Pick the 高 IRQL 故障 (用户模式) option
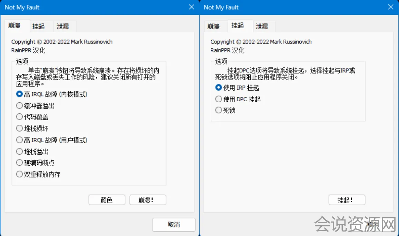 coord(20,140)
